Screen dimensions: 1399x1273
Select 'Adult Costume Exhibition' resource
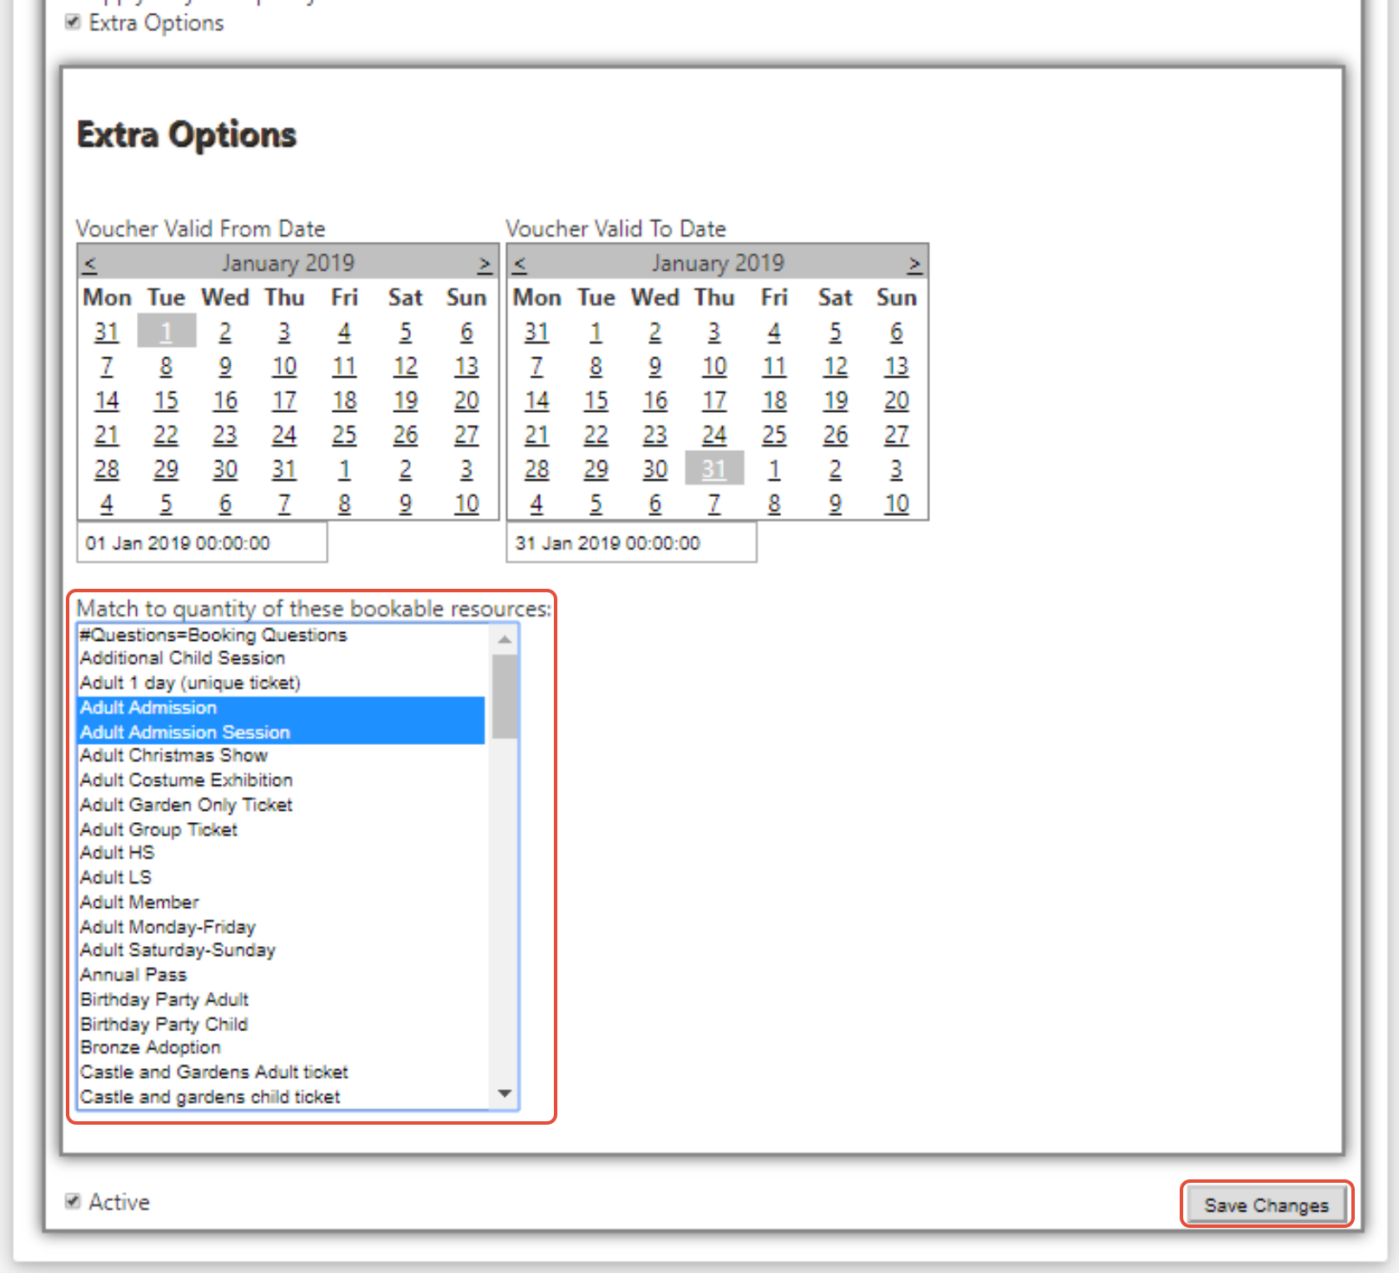click(281, 780)
